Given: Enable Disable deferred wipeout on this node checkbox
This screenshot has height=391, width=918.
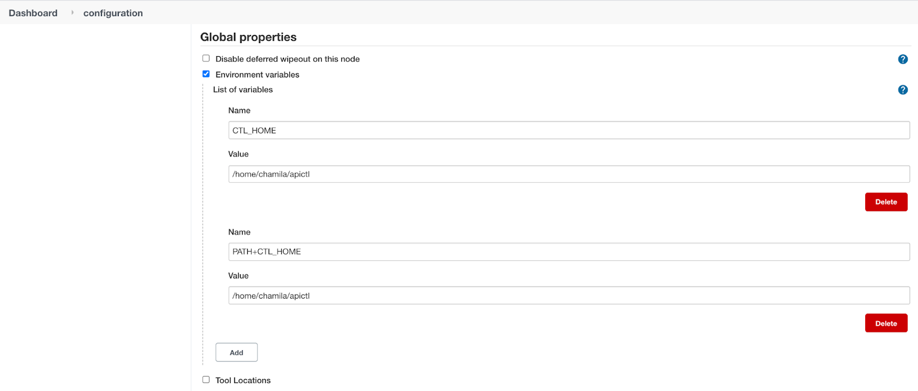Looking at the screenshot, I should click(x=206, y=58).
